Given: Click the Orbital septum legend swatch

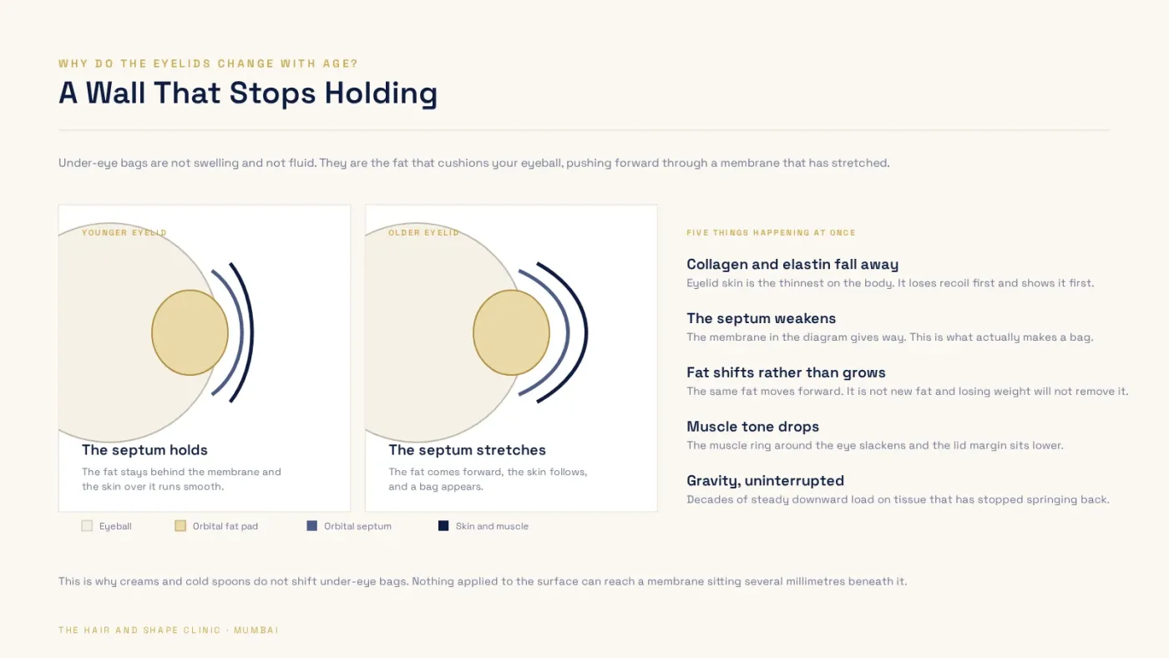Looking at the screenshot, I should tap(311, 526).
